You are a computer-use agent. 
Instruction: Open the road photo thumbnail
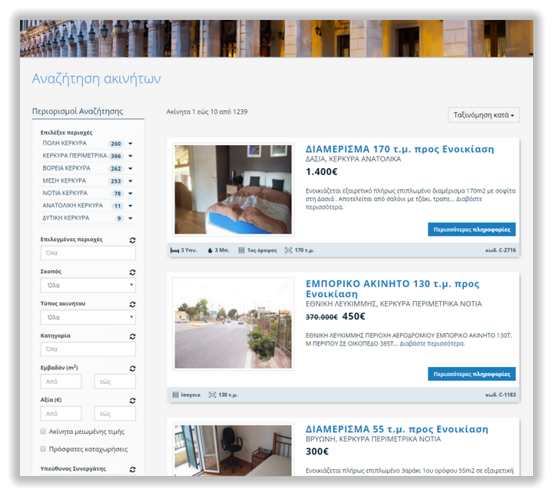tap(233, 324)
